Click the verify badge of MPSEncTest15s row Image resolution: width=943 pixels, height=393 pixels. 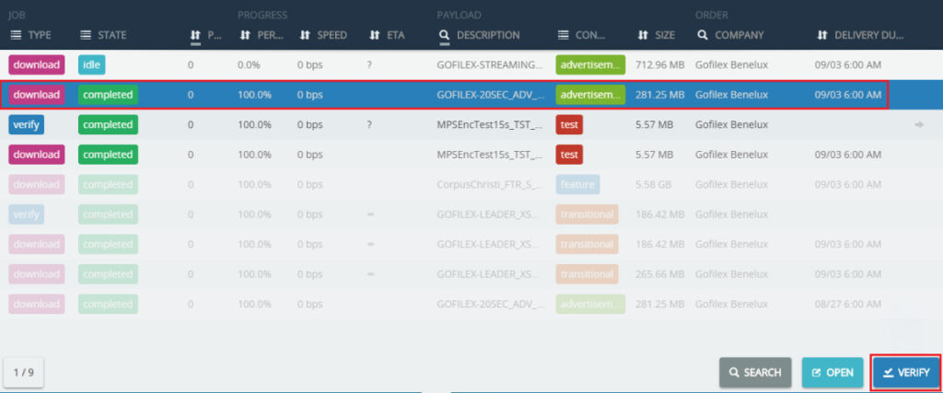(27, 125)
